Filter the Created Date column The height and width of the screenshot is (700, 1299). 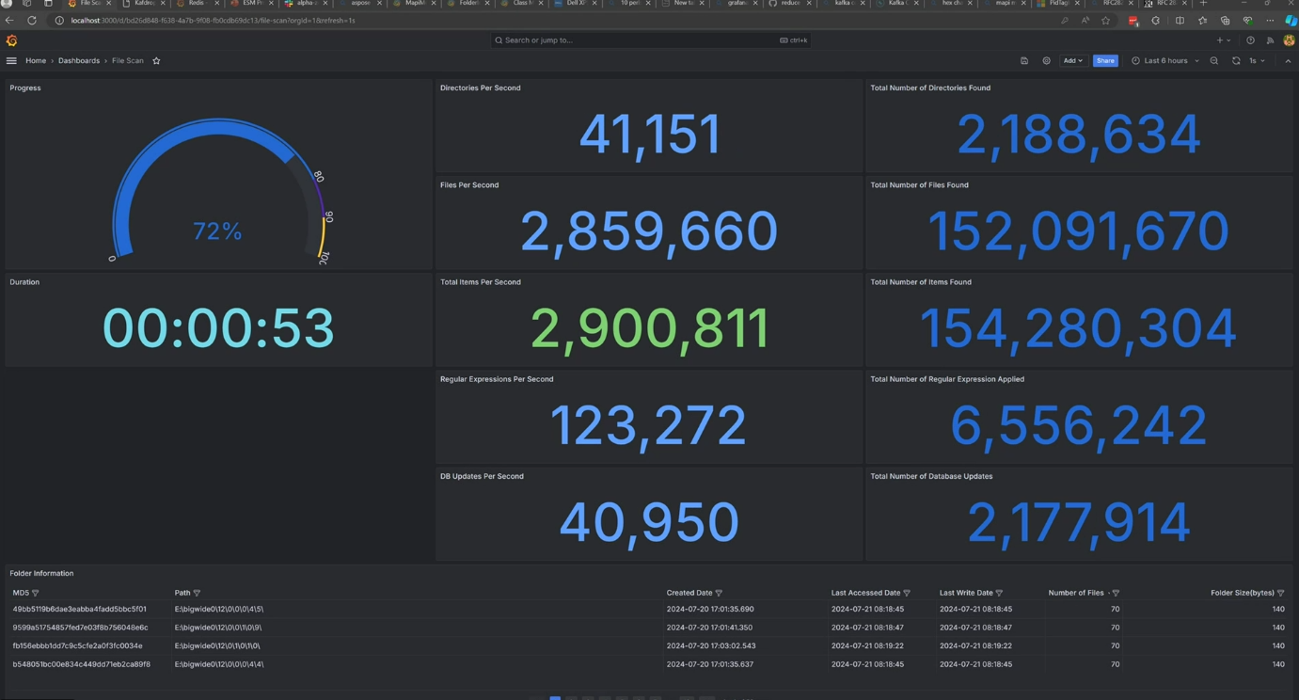pos(719,594)
